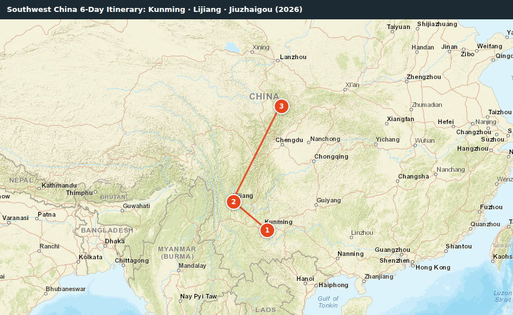The height and width of the screenshot is (315, 513).
Task: Click the BHUTAN country label
Action: click(113, 197)
